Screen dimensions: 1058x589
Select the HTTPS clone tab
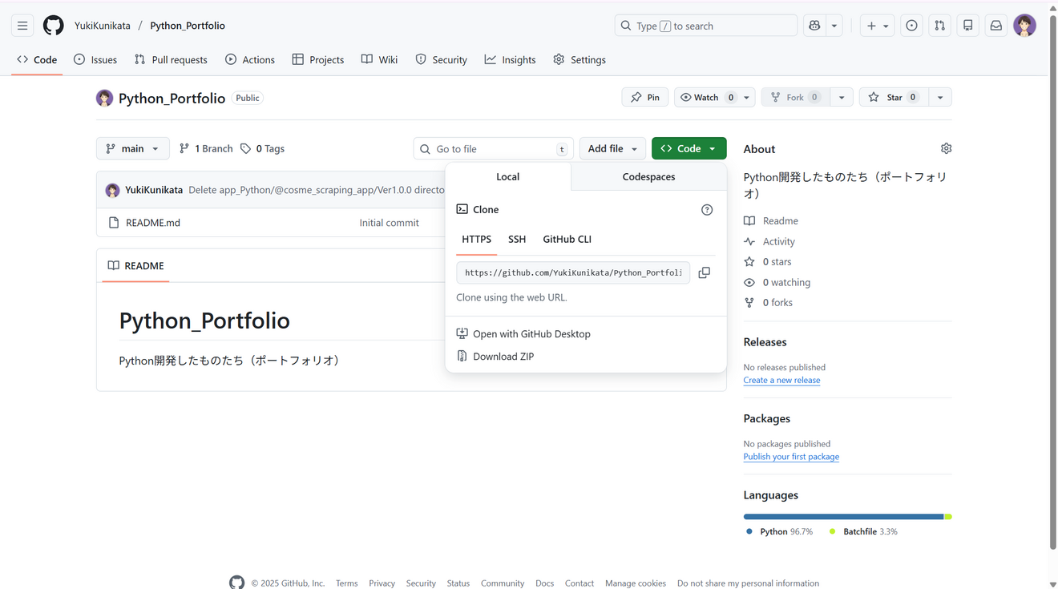(x=476, y=239)
